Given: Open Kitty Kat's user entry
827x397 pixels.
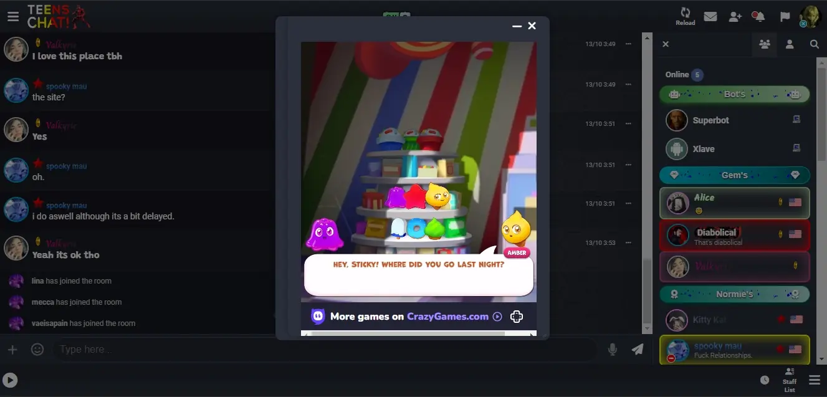Looking at the screenshot, I should 735,320.
